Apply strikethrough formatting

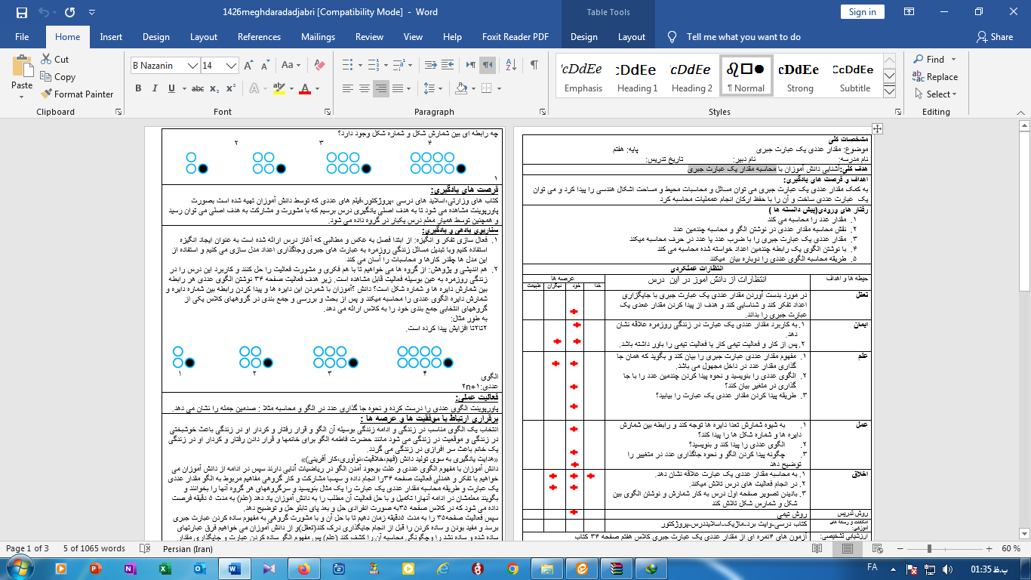click(198, 88)
